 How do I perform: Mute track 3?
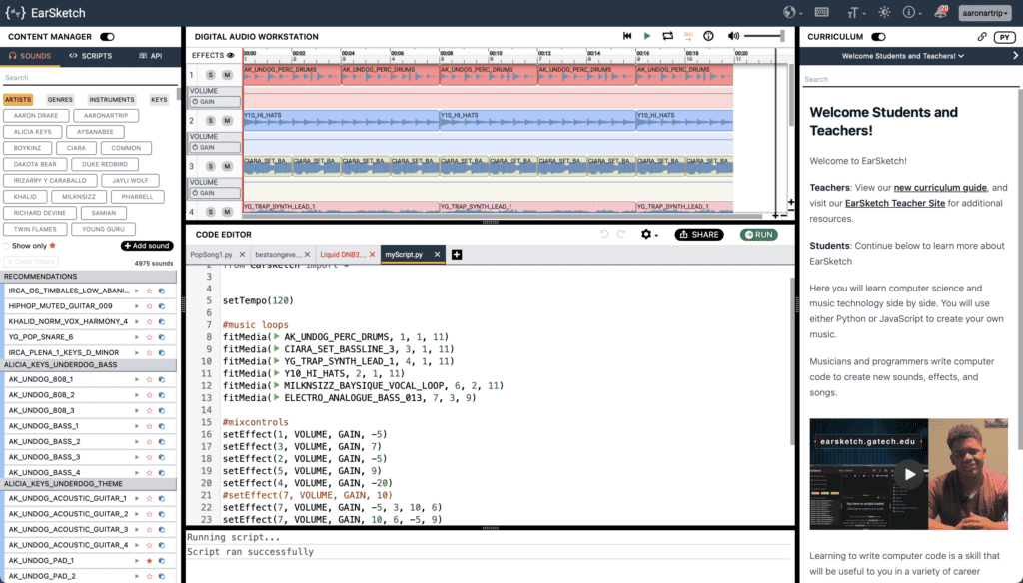tap(227, 167)
